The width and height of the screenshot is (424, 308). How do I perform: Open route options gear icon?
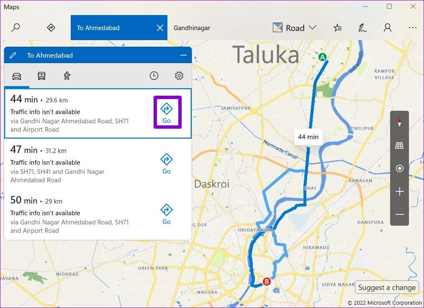coord(179,76)
